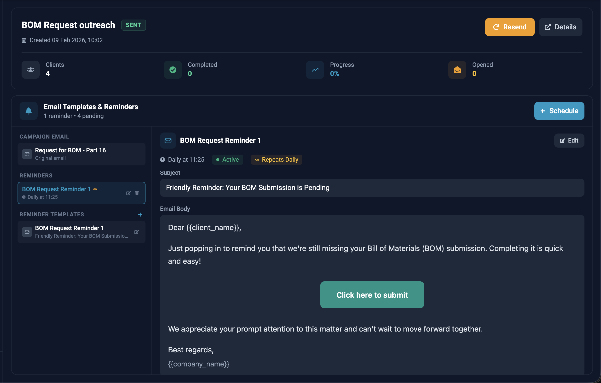Click the Completed green checkmark icon
Image resolution: width=601 pixels, height=383 pixels.
click(x=173, y=70)
